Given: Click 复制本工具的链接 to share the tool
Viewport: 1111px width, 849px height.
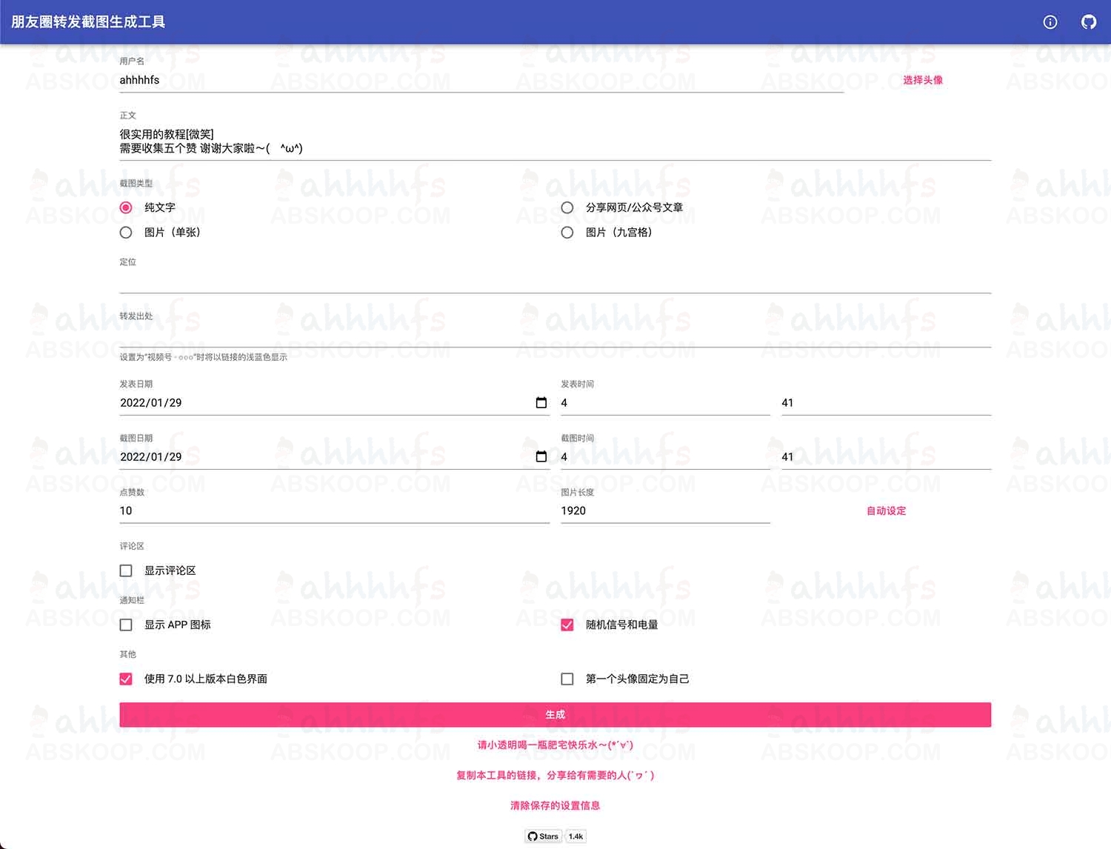Looking at the screenshot, I should [555, 775].
